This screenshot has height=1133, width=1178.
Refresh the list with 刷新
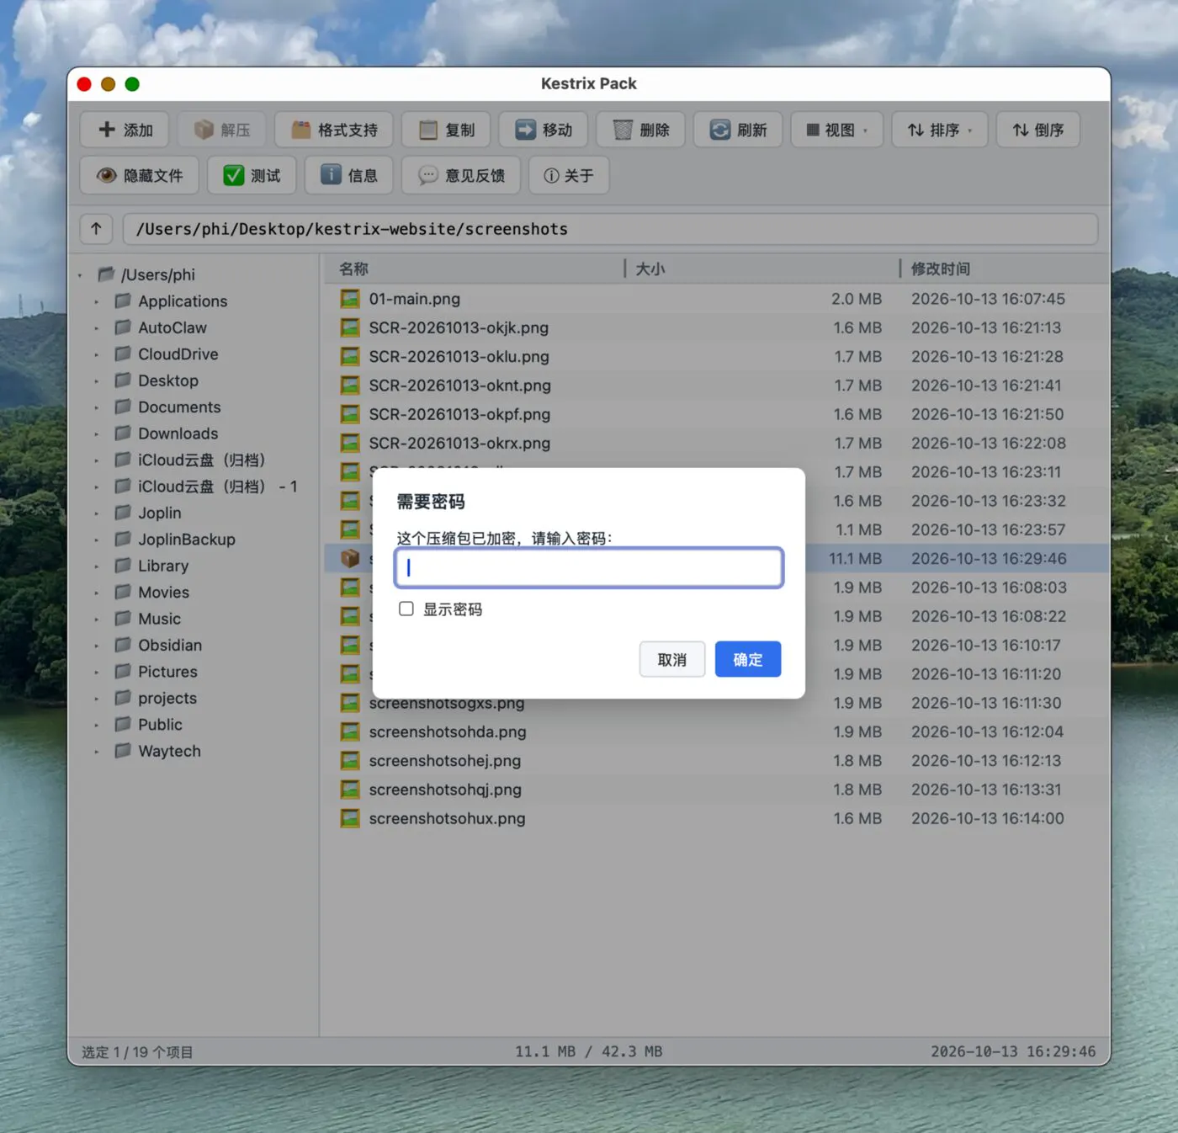pos(738,130)
